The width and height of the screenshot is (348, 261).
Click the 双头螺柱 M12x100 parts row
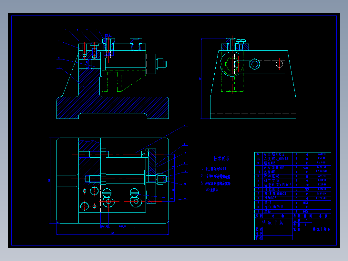292,159
